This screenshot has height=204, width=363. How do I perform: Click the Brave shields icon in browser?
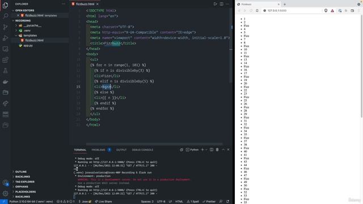pos(326,11)
